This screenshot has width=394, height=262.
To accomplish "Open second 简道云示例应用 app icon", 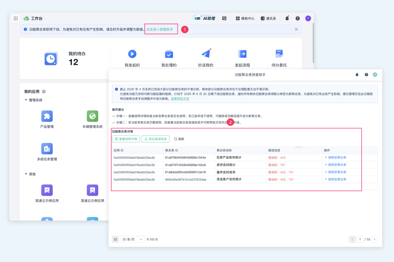I will coord(92,190).
